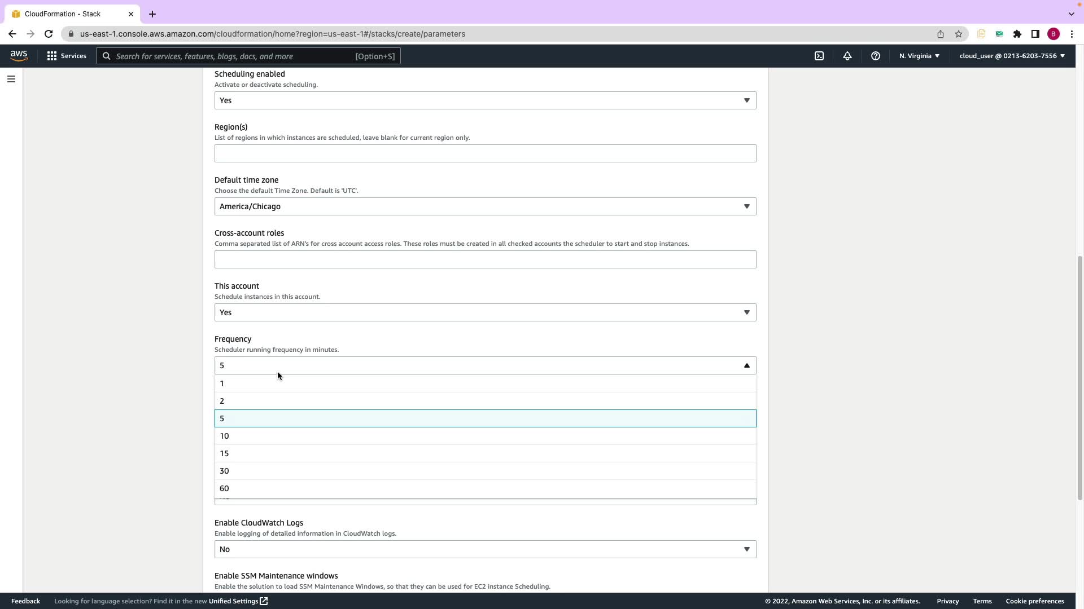
Task: Expand the left hamburger navigation menu
Action: (11, 79)
